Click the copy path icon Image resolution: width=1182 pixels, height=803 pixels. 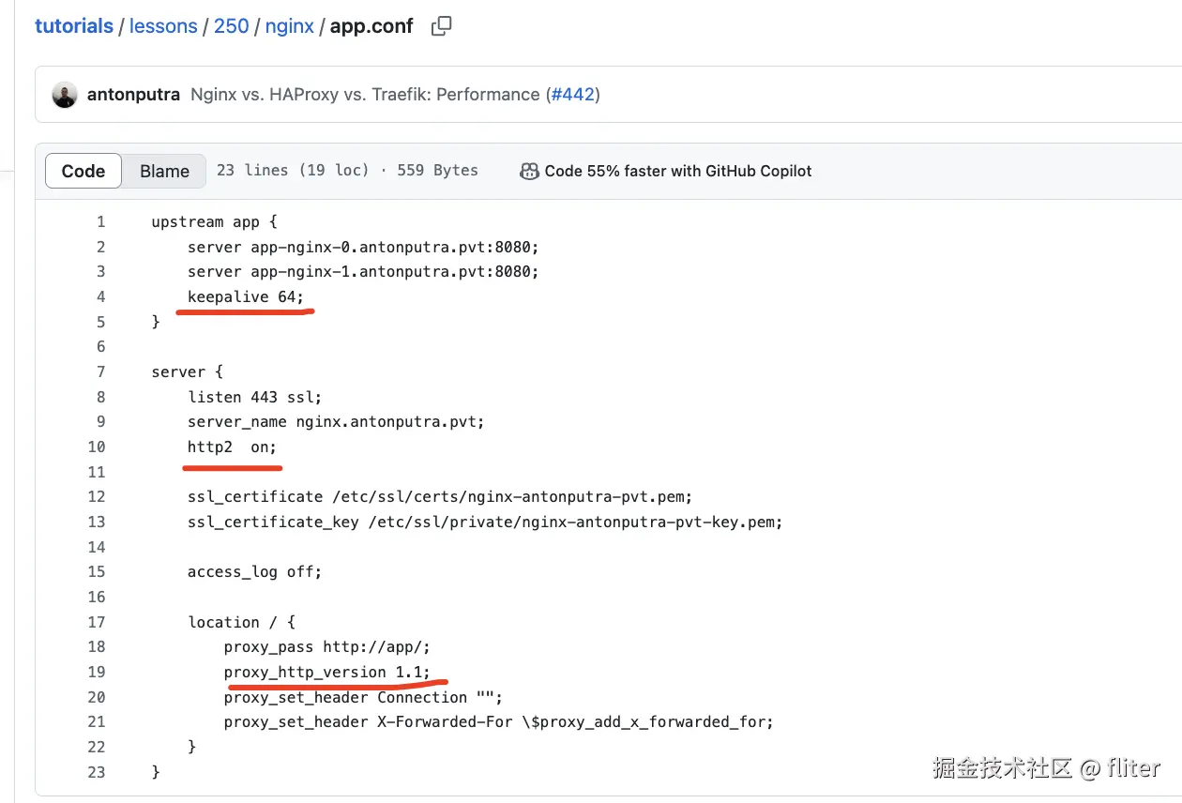(441, 26)
